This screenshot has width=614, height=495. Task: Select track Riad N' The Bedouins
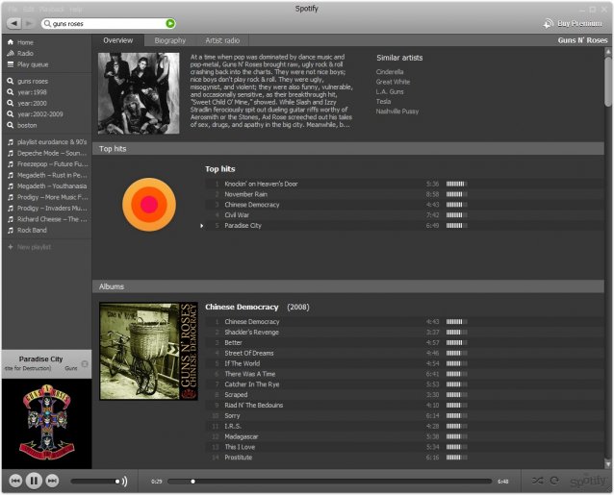coord(404,405)
